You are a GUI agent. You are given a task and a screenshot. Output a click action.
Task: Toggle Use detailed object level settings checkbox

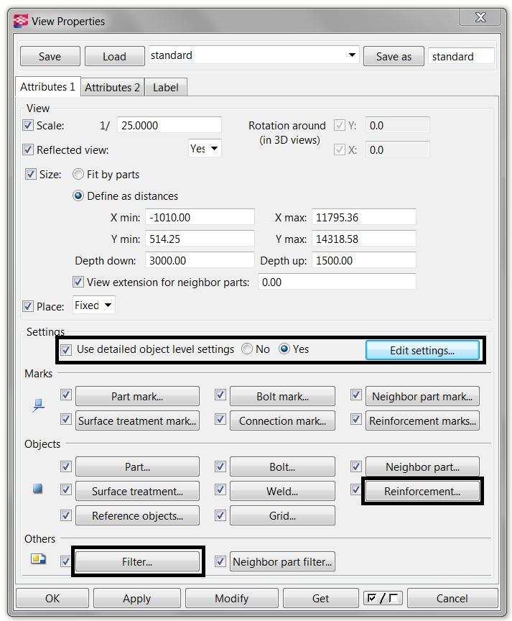coord(66,350)
